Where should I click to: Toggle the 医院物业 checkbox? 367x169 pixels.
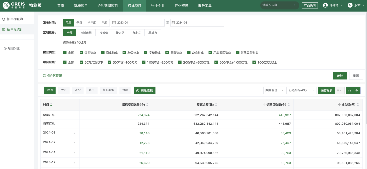coord(167,53)
